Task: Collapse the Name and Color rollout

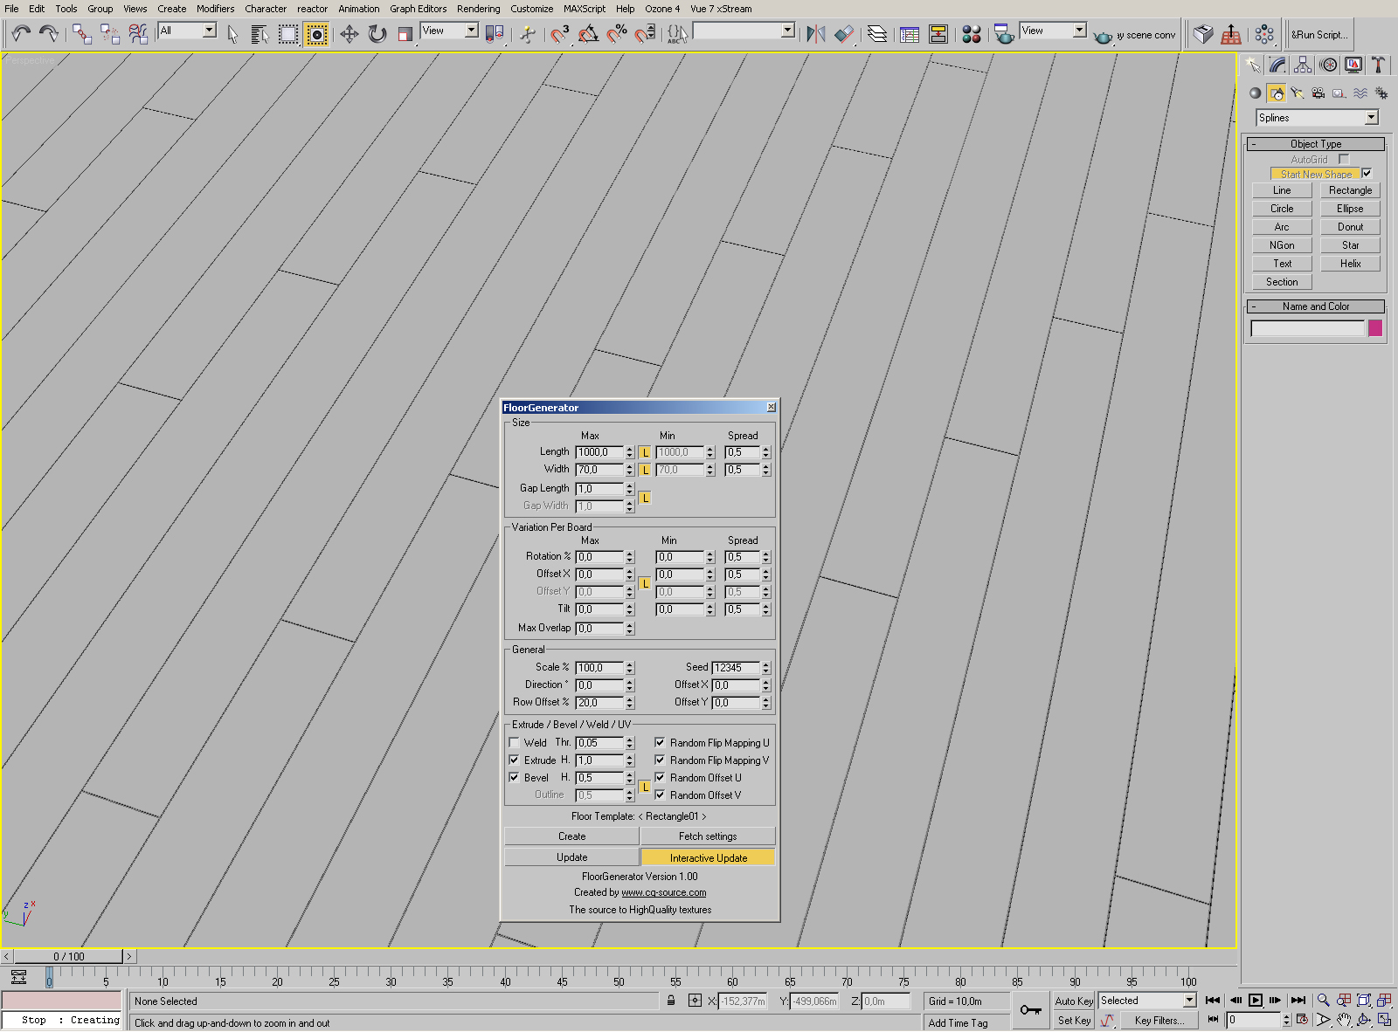Action: [x=1316, y=306]
